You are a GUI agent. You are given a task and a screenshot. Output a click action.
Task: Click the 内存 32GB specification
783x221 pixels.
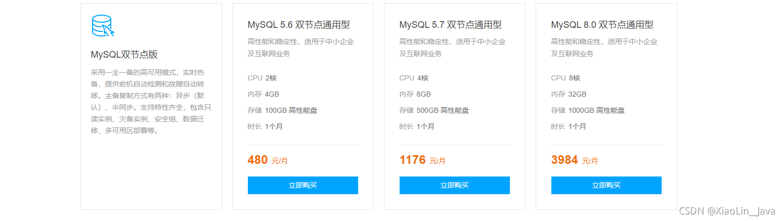[x=569, y=94]
